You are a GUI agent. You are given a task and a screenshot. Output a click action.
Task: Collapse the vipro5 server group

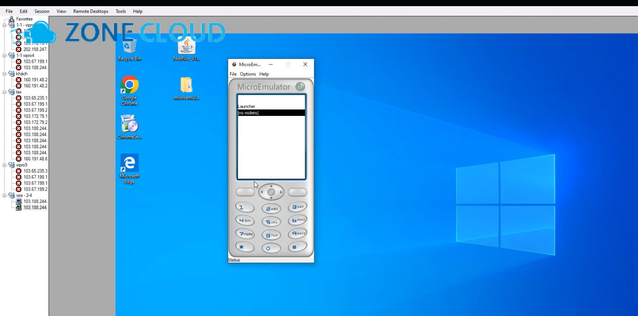4,165
